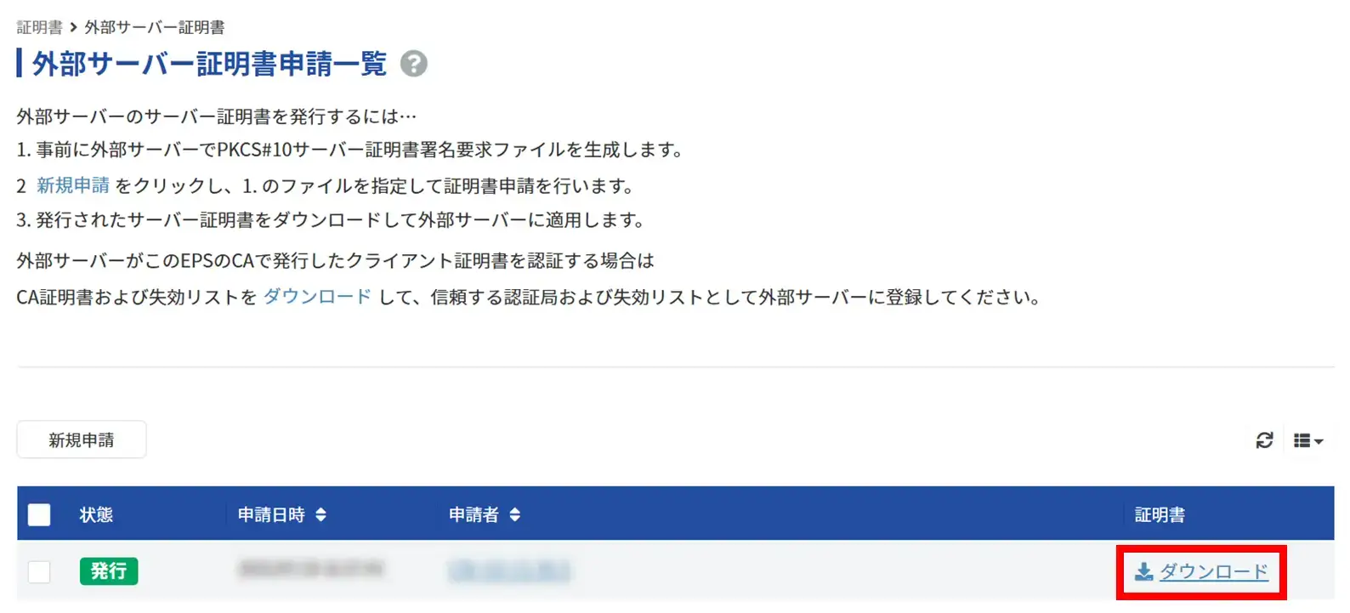Open the help question mark icon
Image resolution: width=1350 pixels, height=613 pixels.
pos(414,64)
